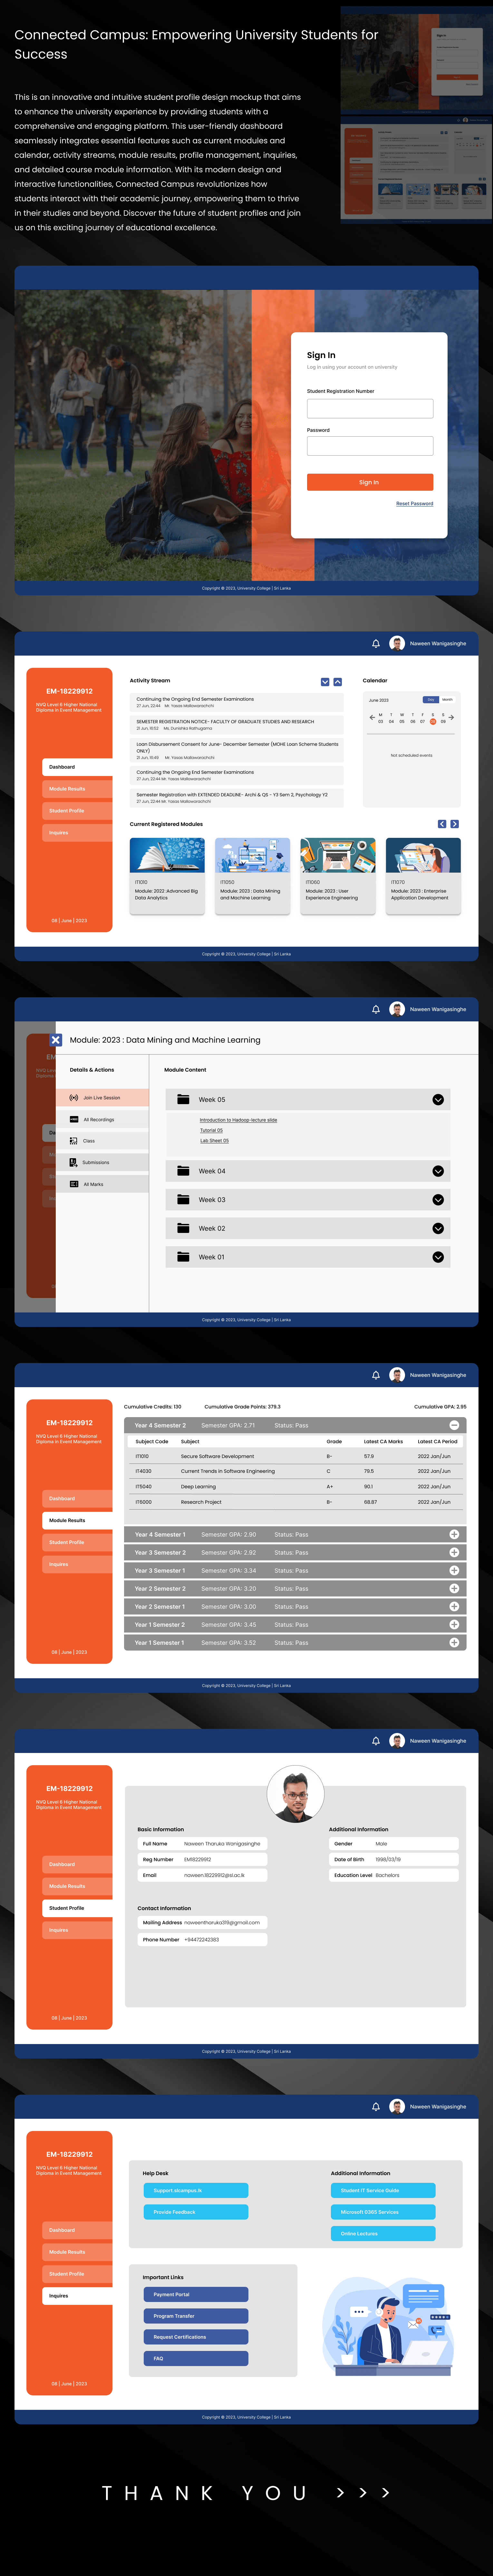Click the orange Sign In button

coord(369,482)
